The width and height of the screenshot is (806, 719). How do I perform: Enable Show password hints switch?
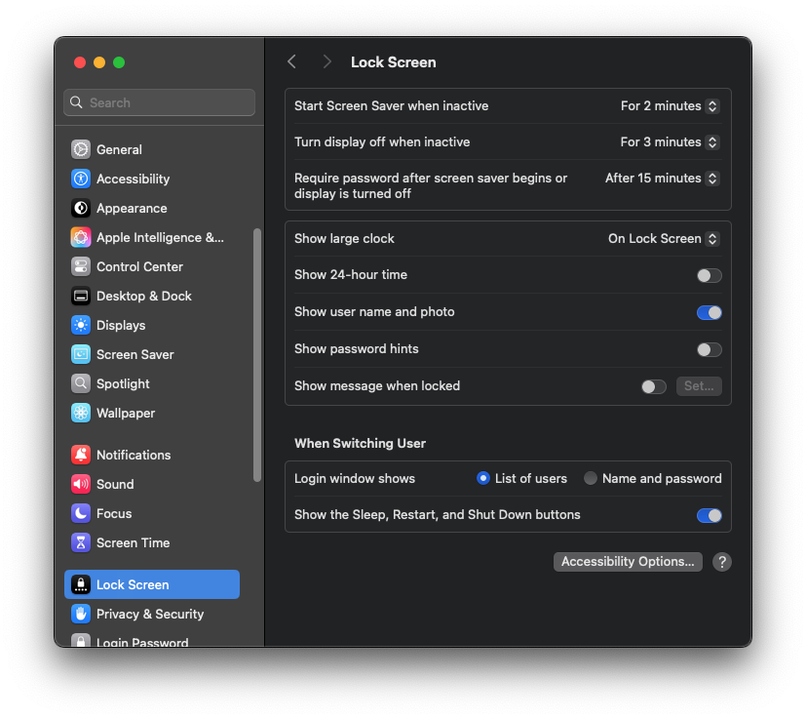[x=709, y=350]
